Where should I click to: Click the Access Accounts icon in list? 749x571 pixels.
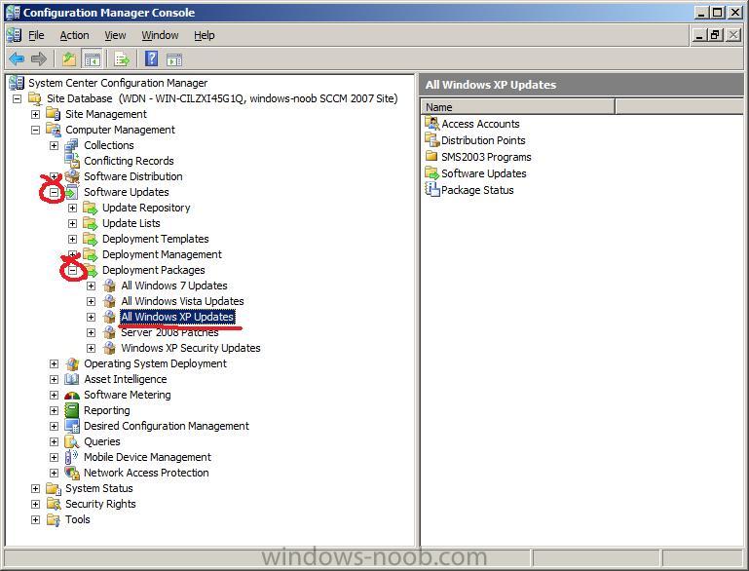[x=431, y=124]
